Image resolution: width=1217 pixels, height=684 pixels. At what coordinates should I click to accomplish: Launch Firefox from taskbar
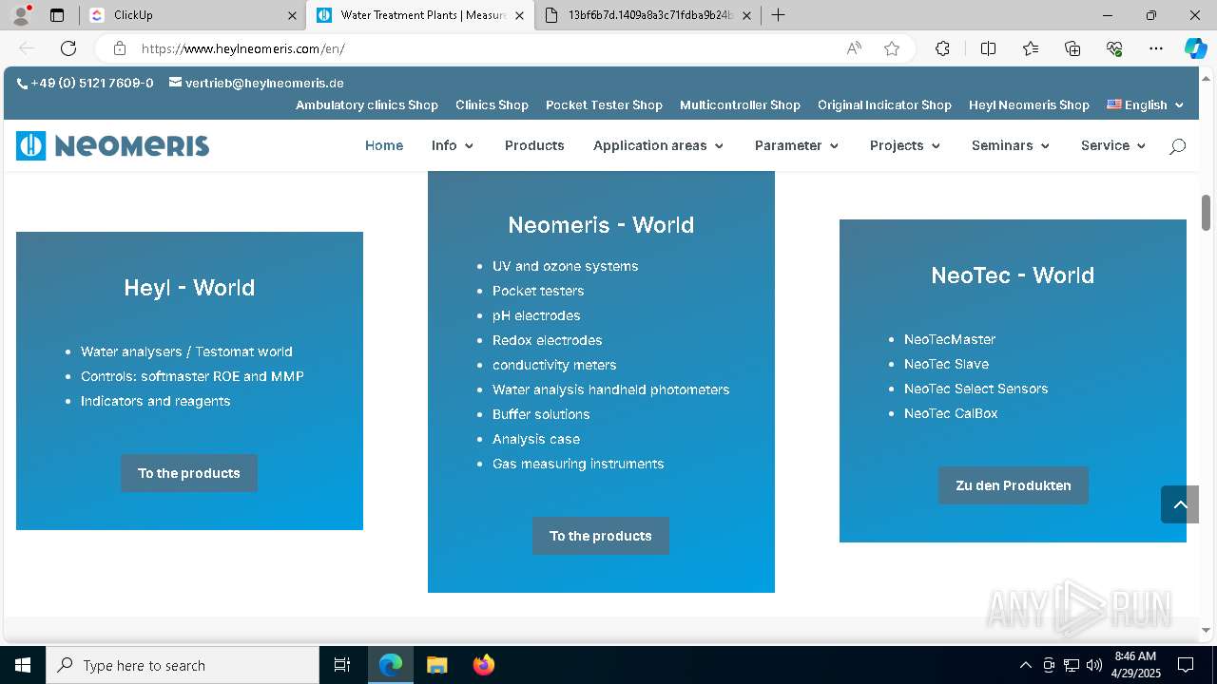484,665
